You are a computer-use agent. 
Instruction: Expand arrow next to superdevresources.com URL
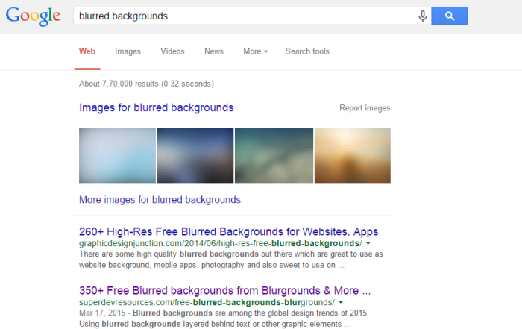pyautogui.click(x=341, y=302)
